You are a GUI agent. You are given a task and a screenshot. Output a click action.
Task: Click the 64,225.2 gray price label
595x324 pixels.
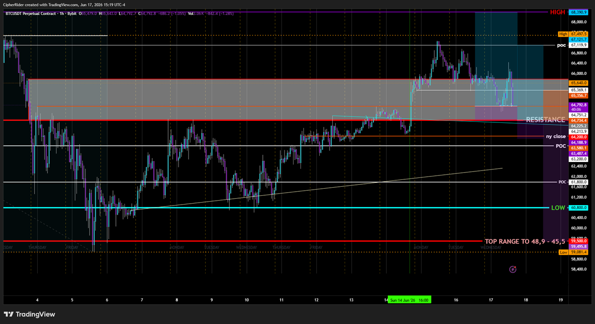(579, 126)
